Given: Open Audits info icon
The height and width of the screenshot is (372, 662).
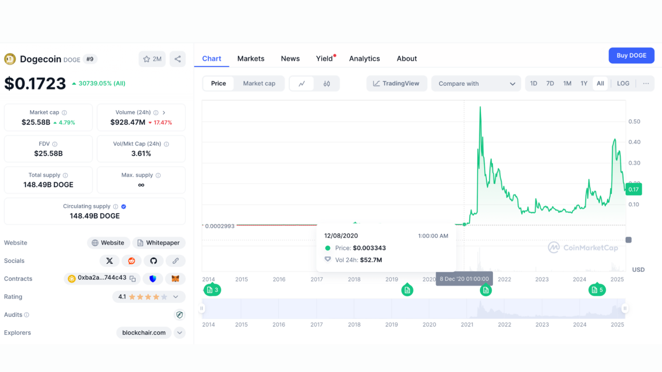Looking at the screenshot, I should [27, 315].
